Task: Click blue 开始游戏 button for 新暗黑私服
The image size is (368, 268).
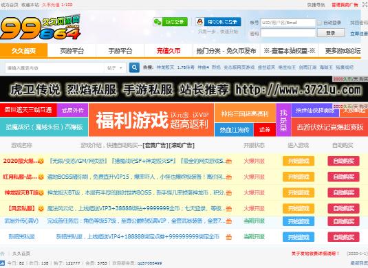Action: (x=299, y=237)
